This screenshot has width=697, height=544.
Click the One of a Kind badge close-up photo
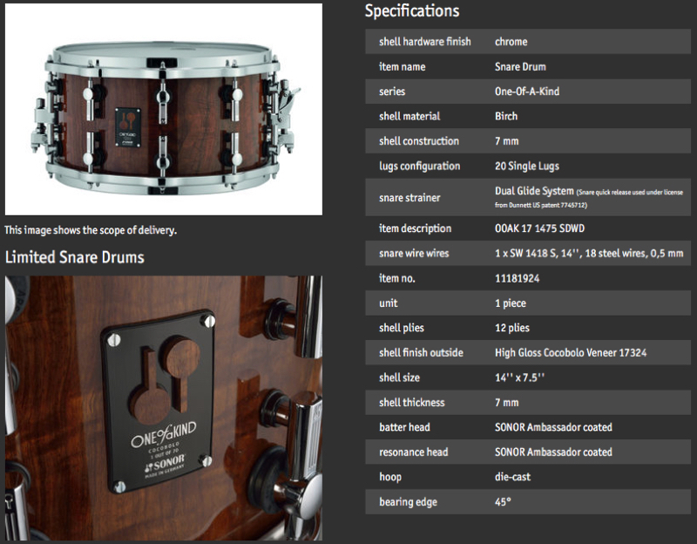coord(164,408)
